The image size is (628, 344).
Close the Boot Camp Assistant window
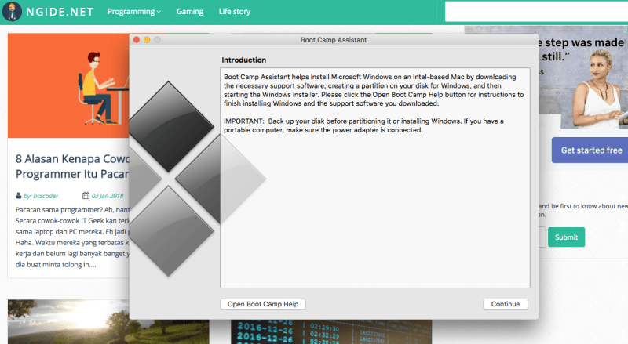[136, 40]
